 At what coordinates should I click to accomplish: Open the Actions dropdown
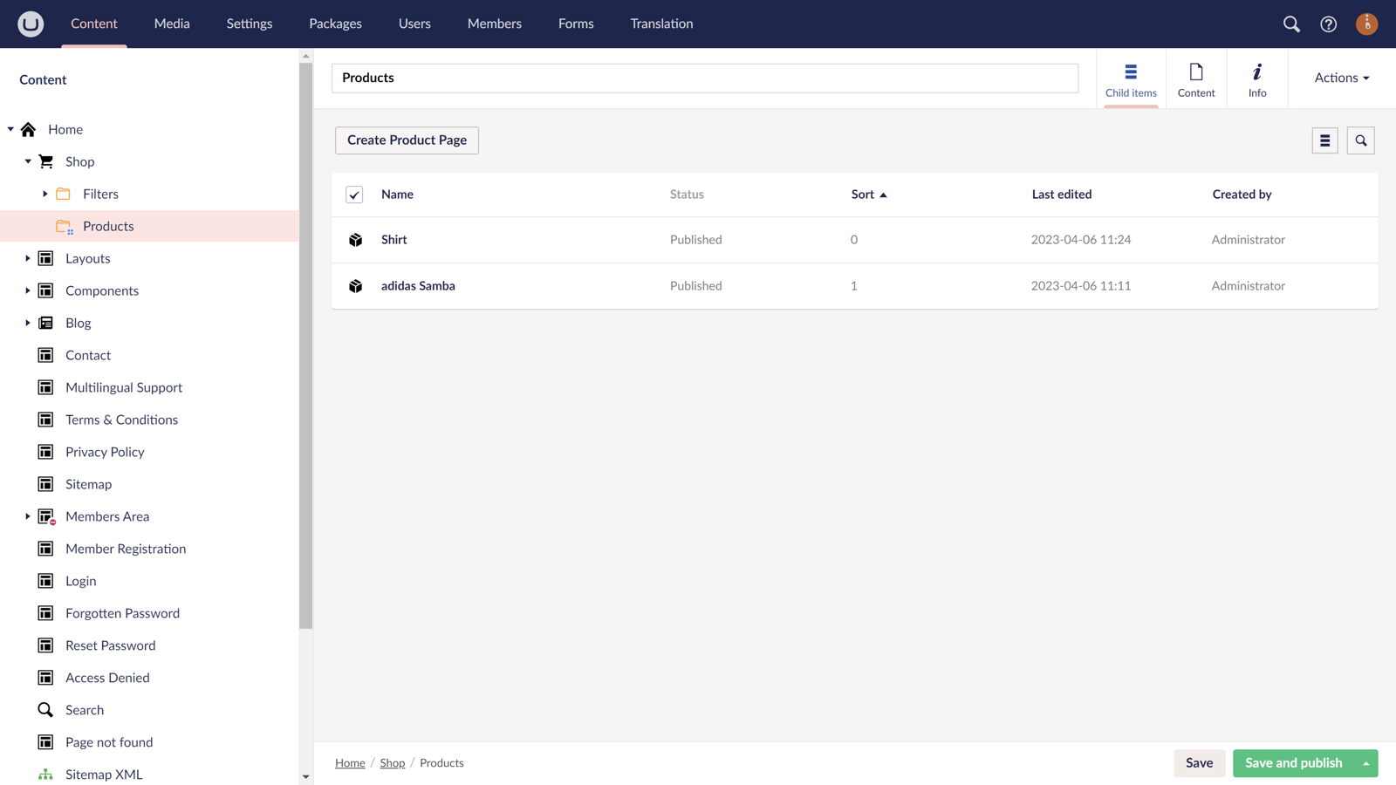tap(1341, 78)
